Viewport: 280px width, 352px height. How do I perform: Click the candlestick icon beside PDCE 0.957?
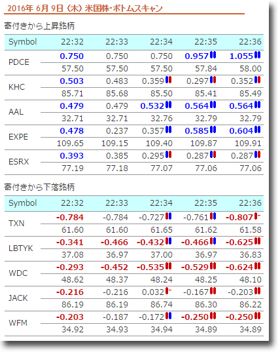(x=213, y=55)
